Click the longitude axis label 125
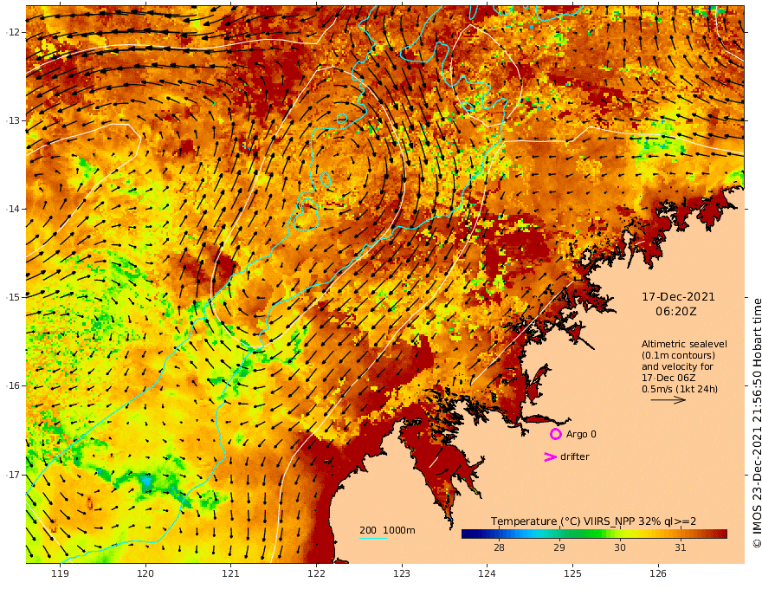762x589 pixels. 573,574
